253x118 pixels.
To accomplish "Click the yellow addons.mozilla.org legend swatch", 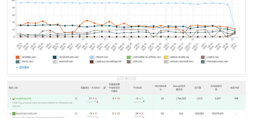I will [x=166, y=57].
